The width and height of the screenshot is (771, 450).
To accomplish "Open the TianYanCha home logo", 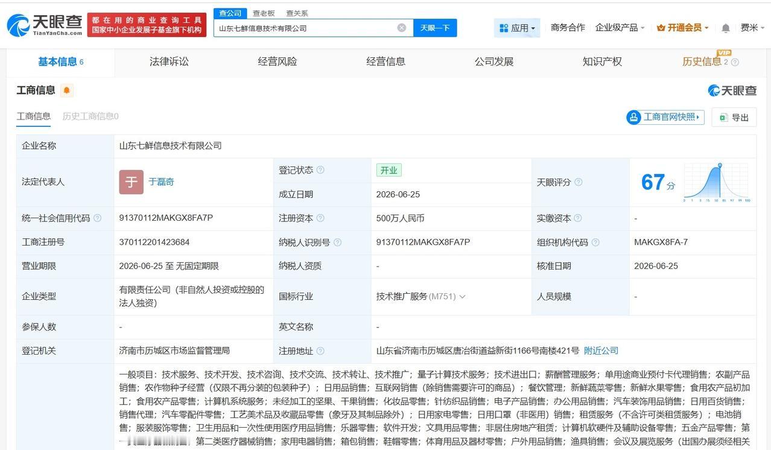I will pyautogui.click(x=45, y=25).
